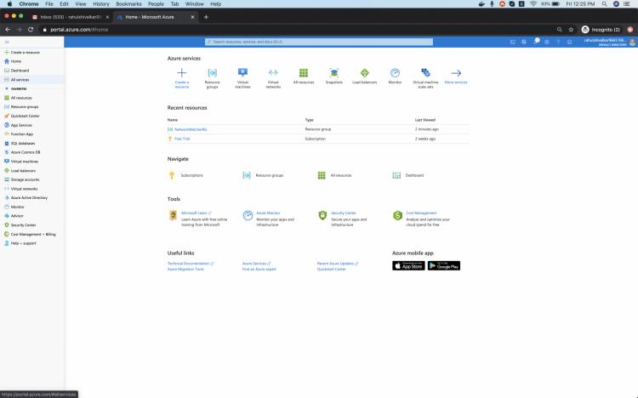Open NetworkWatcherRG recent resource link
The height and width of the screenshot is (398, 638).
[x=191, y=129]
